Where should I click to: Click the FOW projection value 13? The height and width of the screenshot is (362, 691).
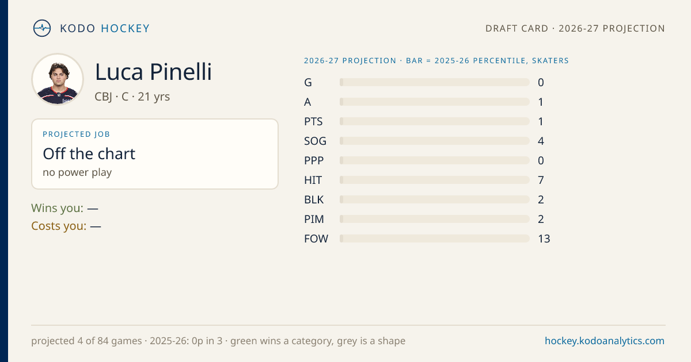tap(544, 238)
